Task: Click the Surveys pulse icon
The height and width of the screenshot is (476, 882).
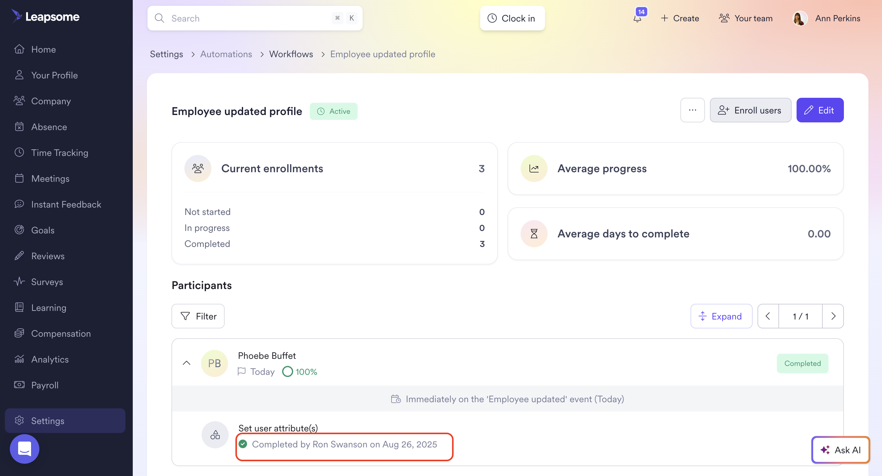Action: (x=19, y=282)
